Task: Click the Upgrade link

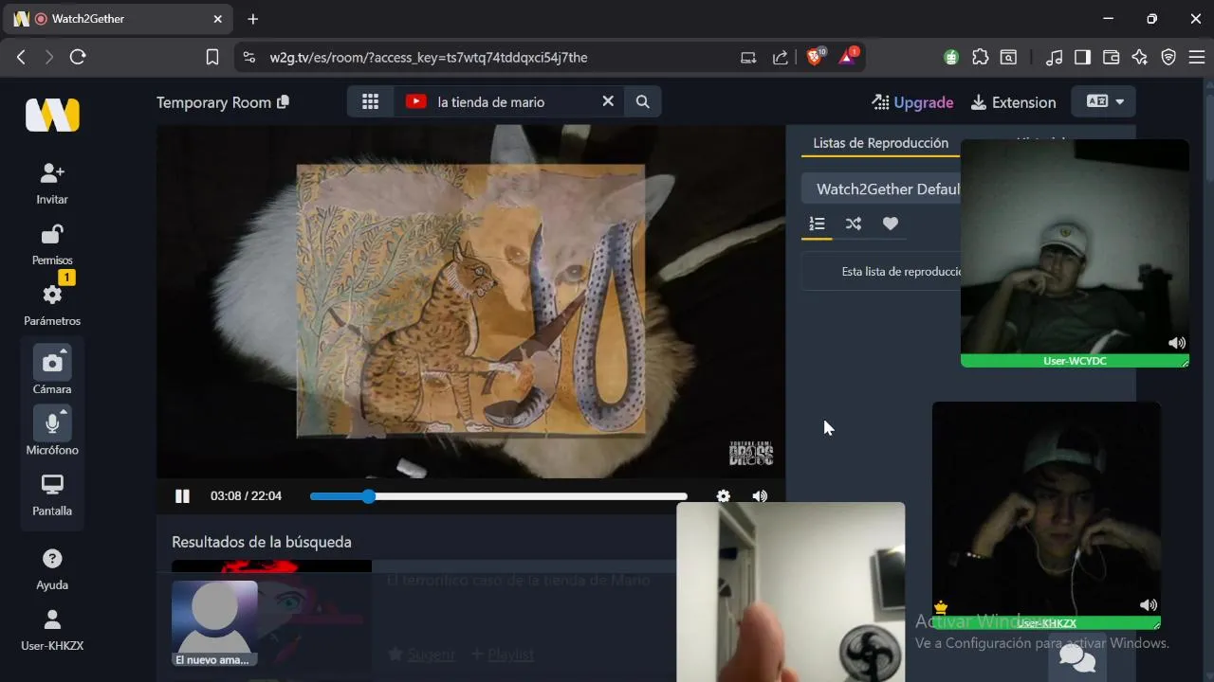Action: click(912, 102)
